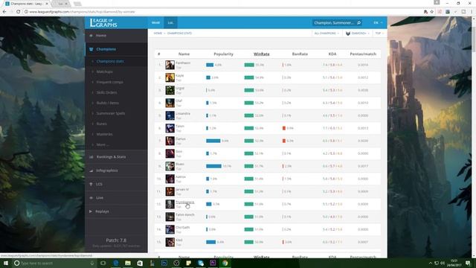Open the Windows Start button
This screenshot has width=476, height=268.
pyautogui.click(x=5, y=263)
